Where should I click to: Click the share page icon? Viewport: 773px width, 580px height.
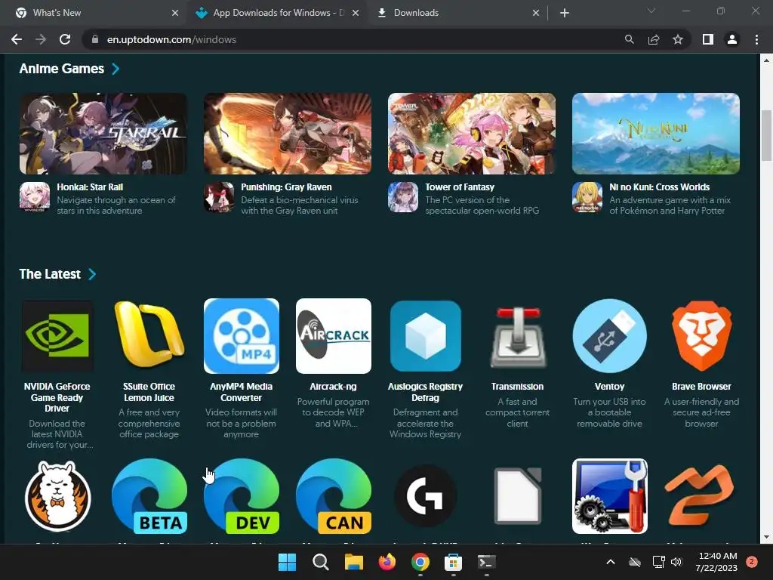(x=654, y=39)
